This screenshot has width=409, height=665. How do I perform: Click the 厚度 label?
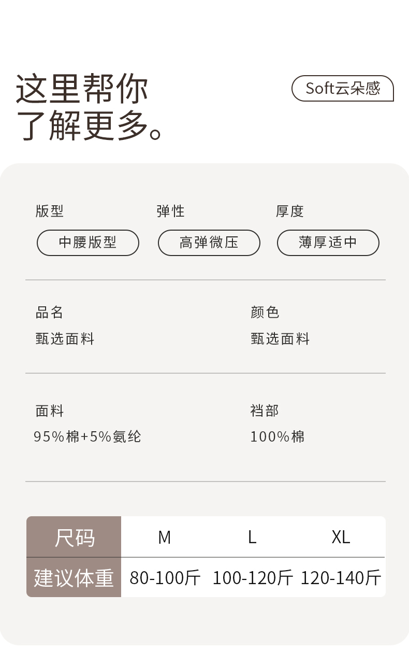click(x=289, y=211)
